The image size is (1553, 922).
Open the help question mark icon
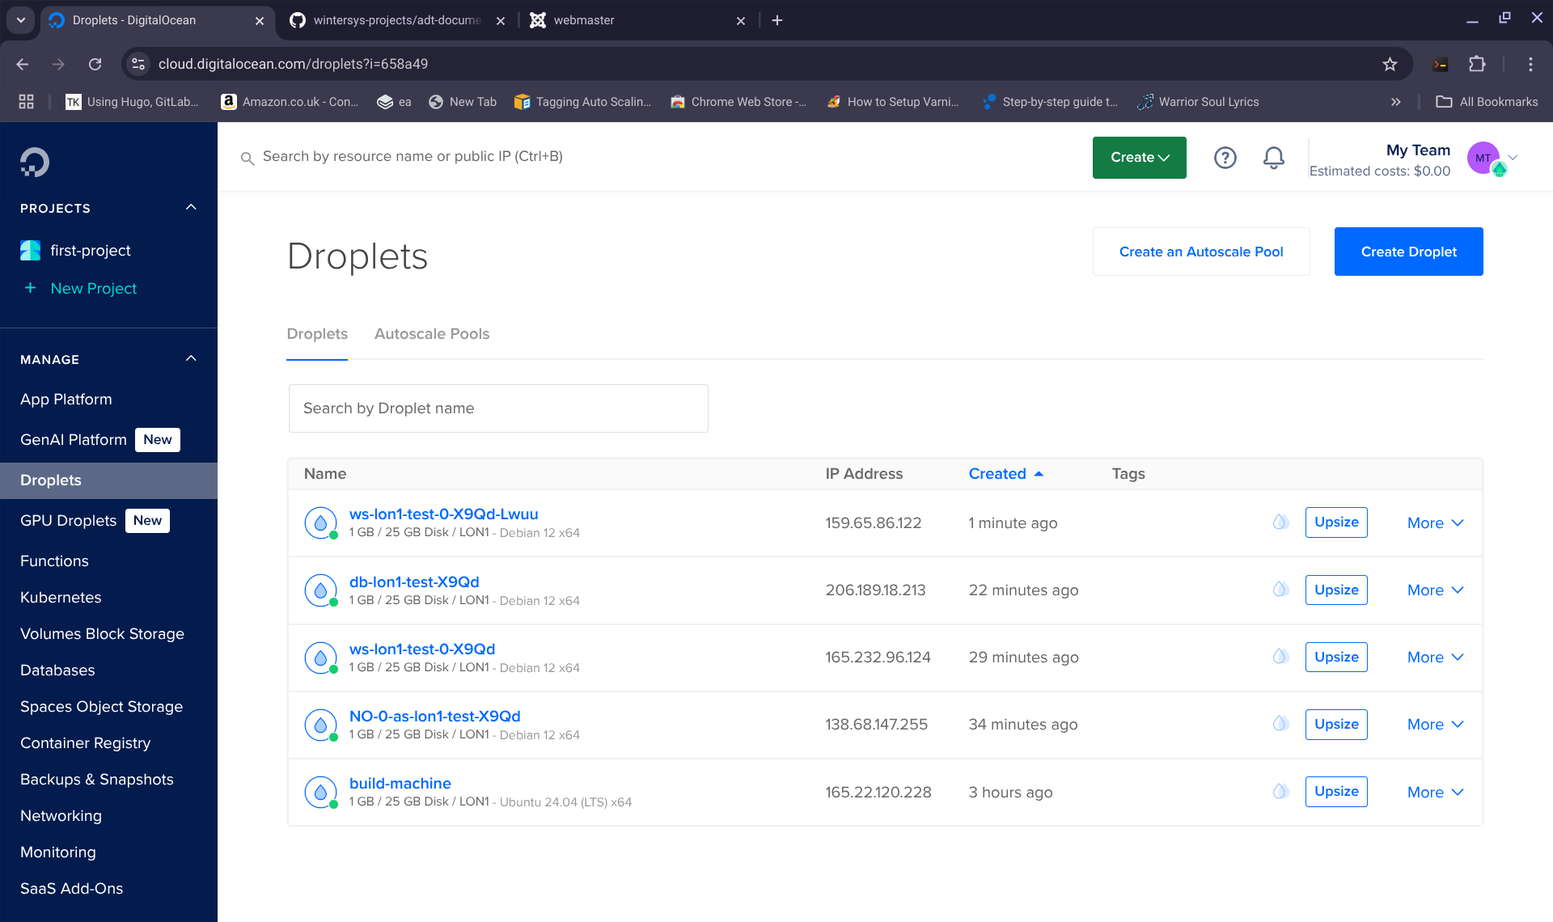pos(1225,158)
